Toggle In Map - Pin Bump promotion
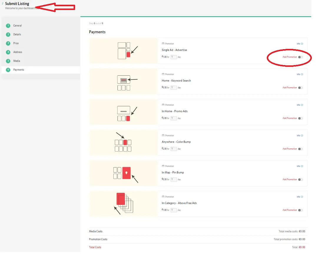Screen dimensions: 318x257 click(300, 180)
